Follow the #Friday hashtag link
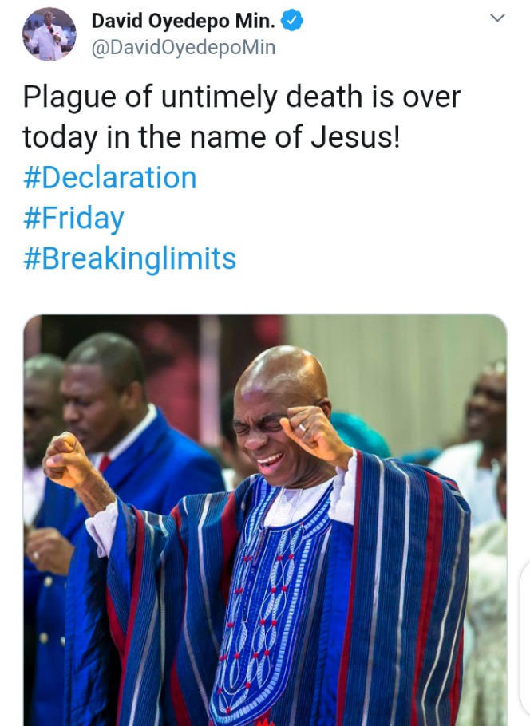This screenshot has width=530, height=726. click(73, 219)
